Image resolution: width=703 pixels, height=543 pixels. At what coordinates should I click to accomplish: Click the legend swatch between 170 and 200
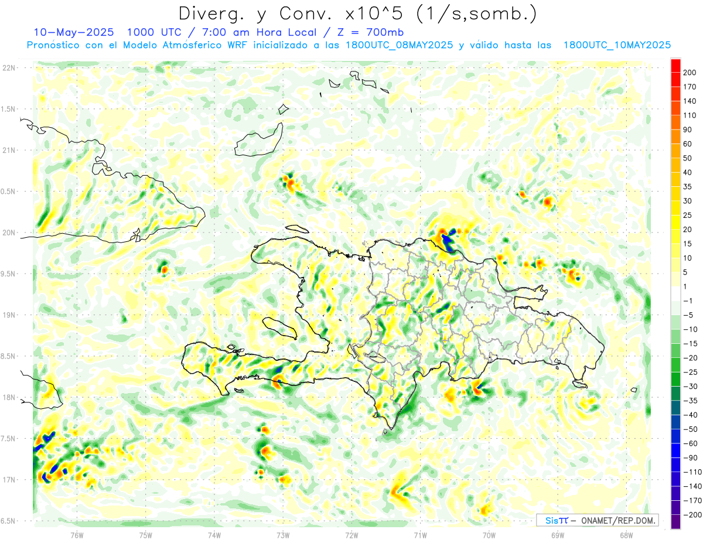[675, 80]
